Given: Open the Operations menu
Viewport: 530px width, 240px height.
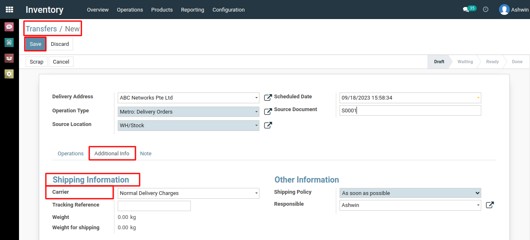Looking at the screenshot, I should pyautogui.click(x=130, y=10).
